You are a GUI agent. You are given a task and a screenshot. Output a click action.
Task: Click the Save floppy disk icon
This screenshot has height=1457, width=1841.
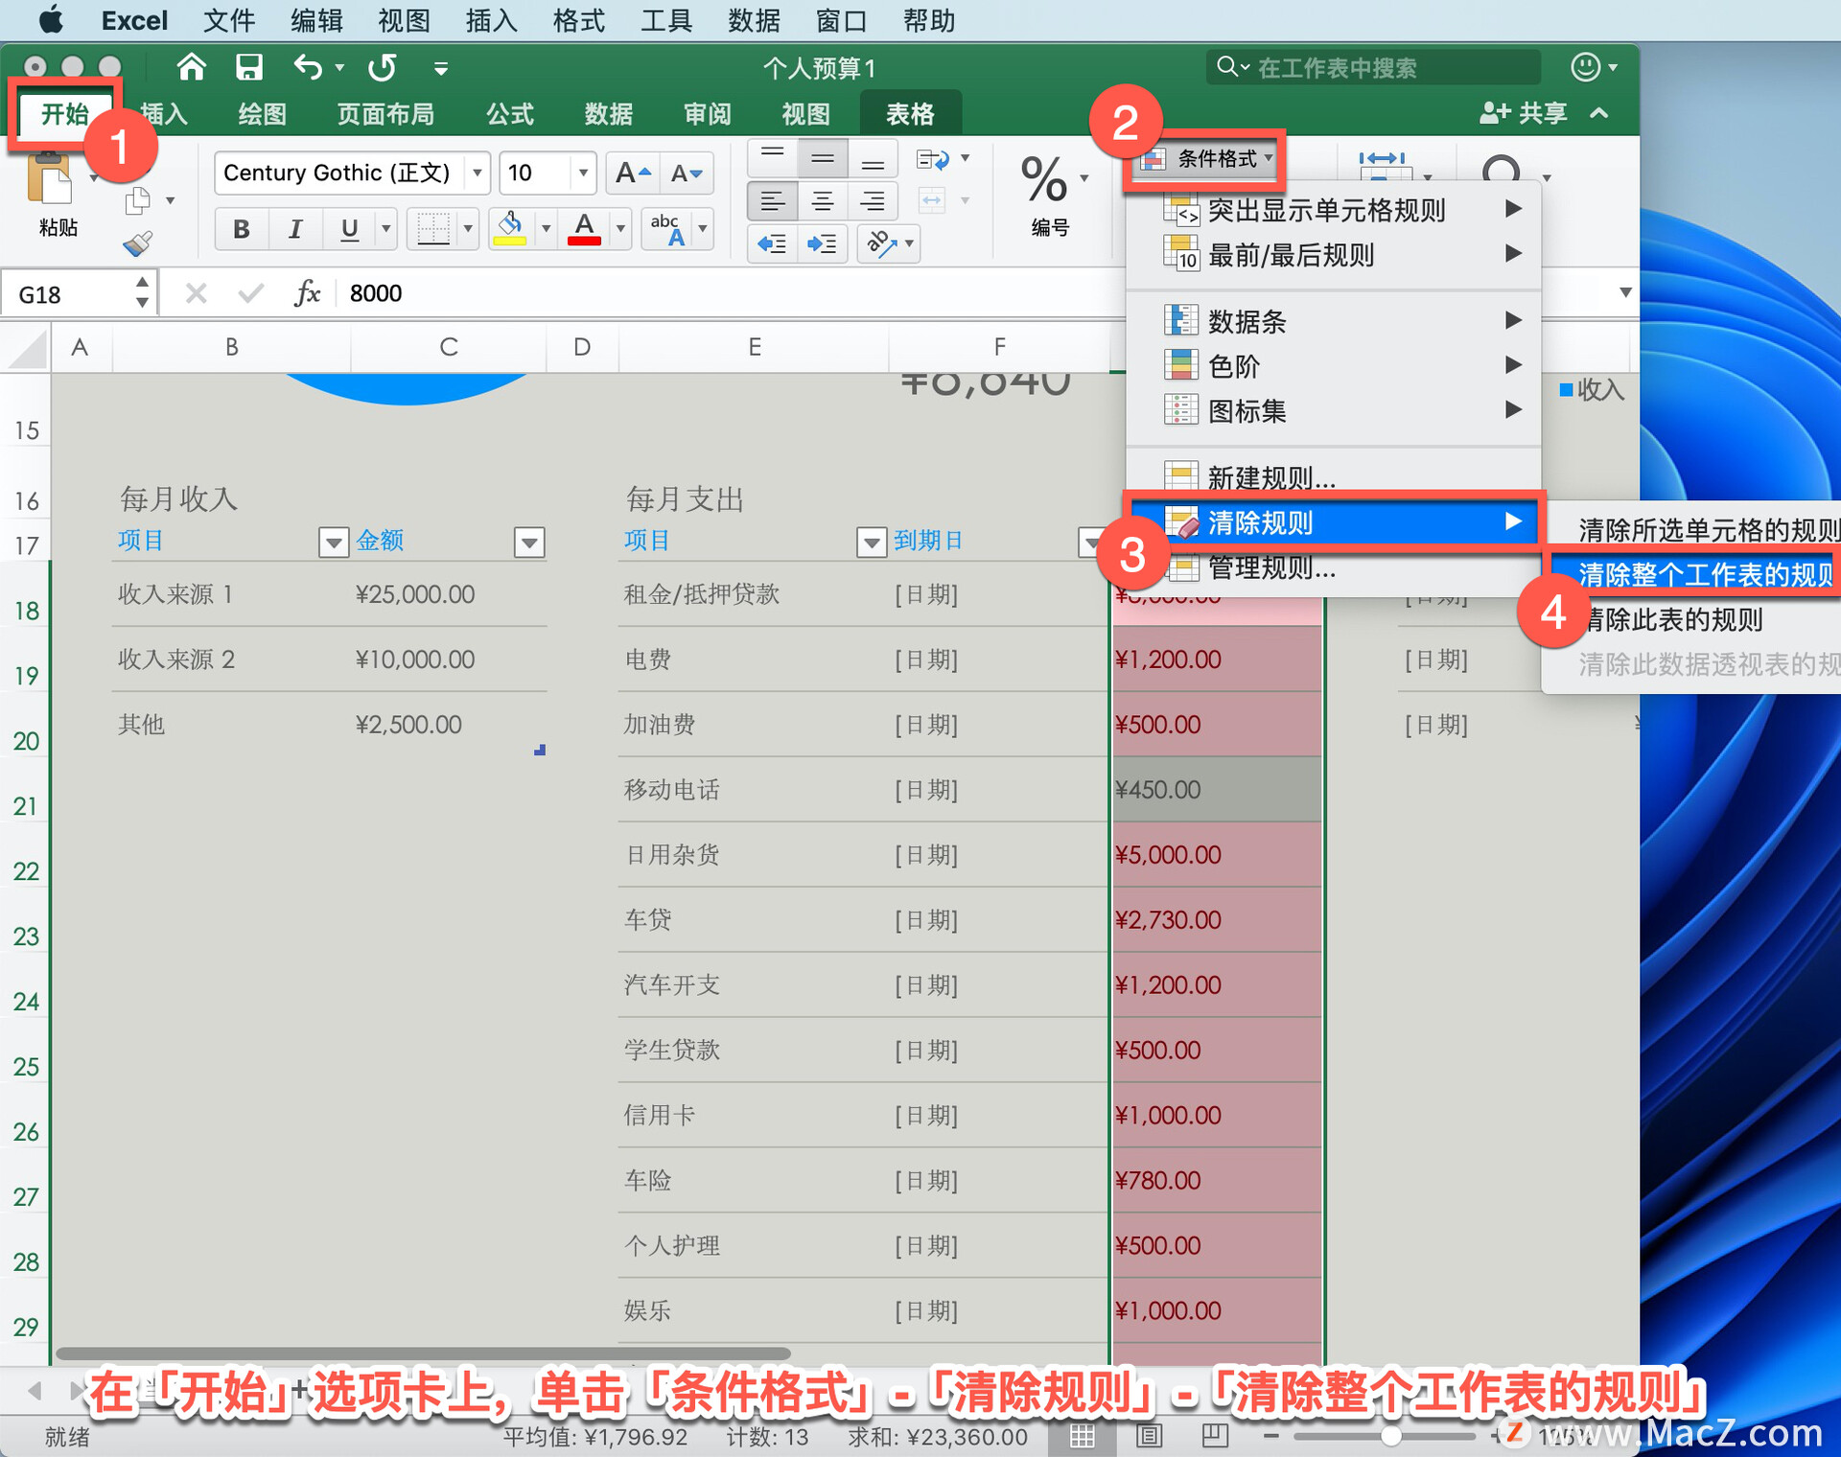click(249, 67)
